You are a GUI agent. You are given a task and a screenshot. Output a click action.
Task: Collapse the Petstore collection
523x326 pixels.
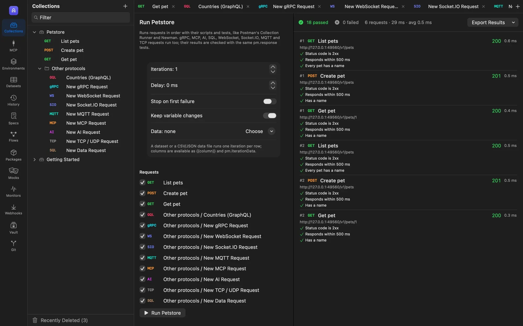(34, 32)
